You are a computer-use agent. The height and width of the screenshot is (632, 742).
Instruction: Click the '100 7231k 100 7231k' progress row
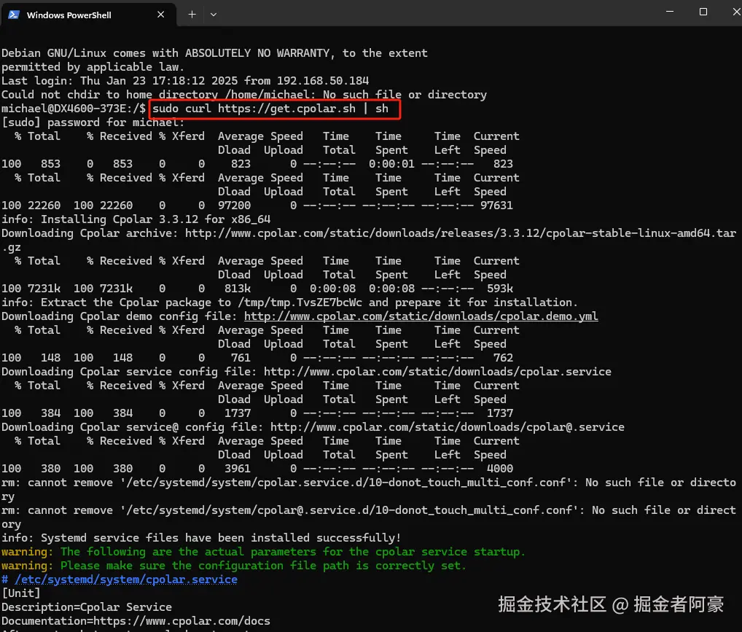coord(257,289)
